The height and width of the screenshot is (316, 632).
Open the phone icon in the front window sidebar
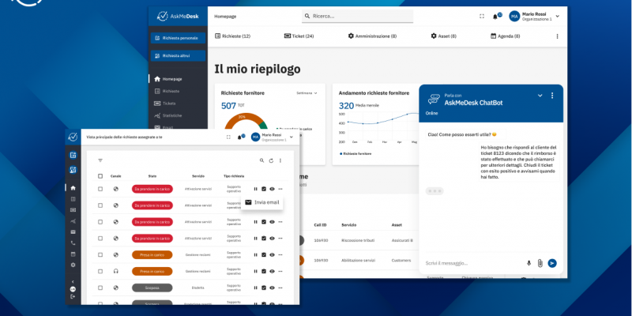[x=73, y=243]
